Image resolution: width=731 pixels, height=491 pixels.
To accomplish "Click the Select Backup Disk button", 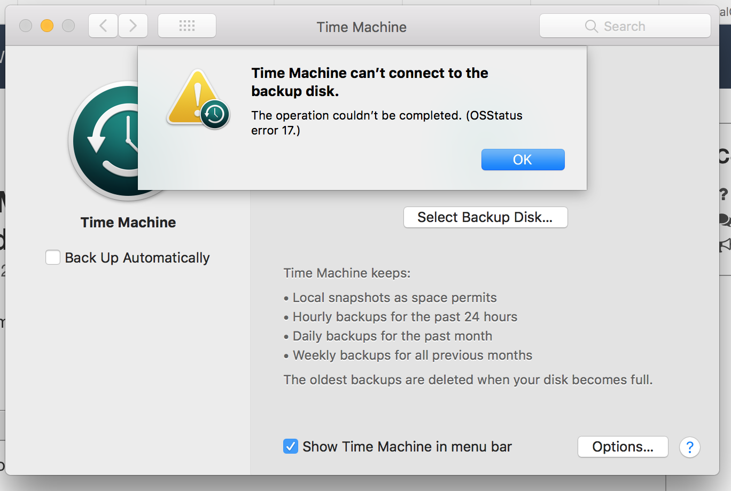I will (485, 217).
